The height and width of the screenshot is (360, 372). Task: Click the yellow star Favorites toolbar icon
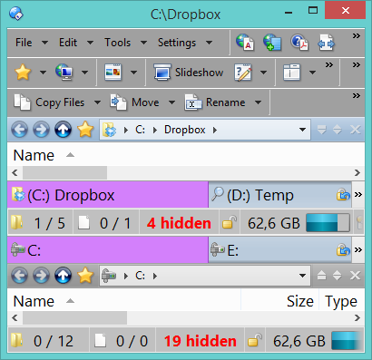pyautogui.click(x=23, y=73)
